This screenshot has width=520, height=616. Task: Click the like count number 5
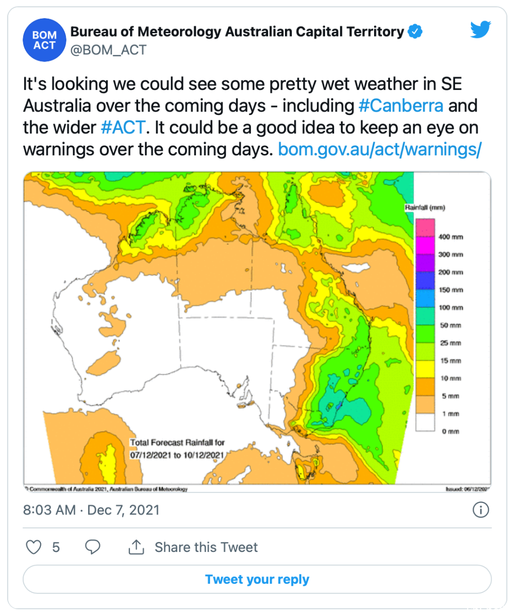(56, 547)
